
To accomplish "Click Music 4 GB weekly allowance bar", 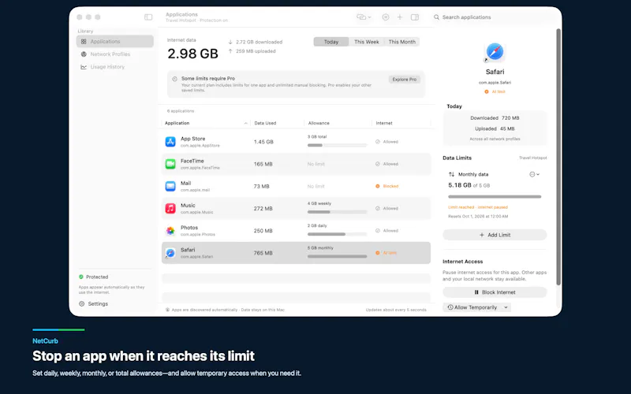I will click(x=338, y=212).
